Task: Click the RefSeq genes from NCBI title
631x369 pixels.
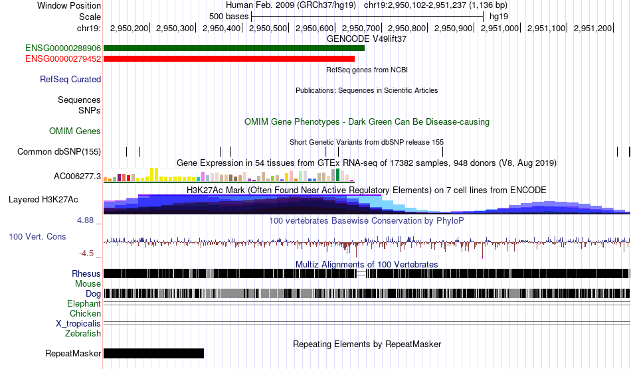Action: 367,70
